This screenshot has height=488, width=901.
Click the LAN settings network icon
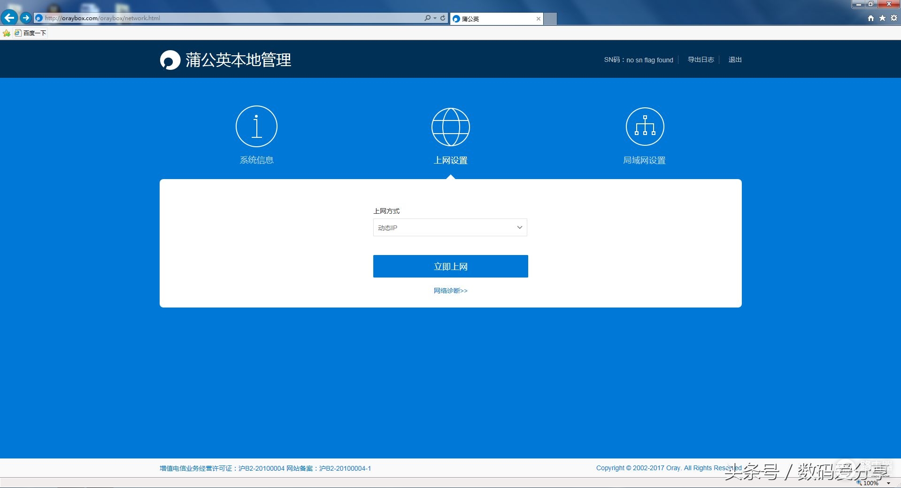pos(645,127)
